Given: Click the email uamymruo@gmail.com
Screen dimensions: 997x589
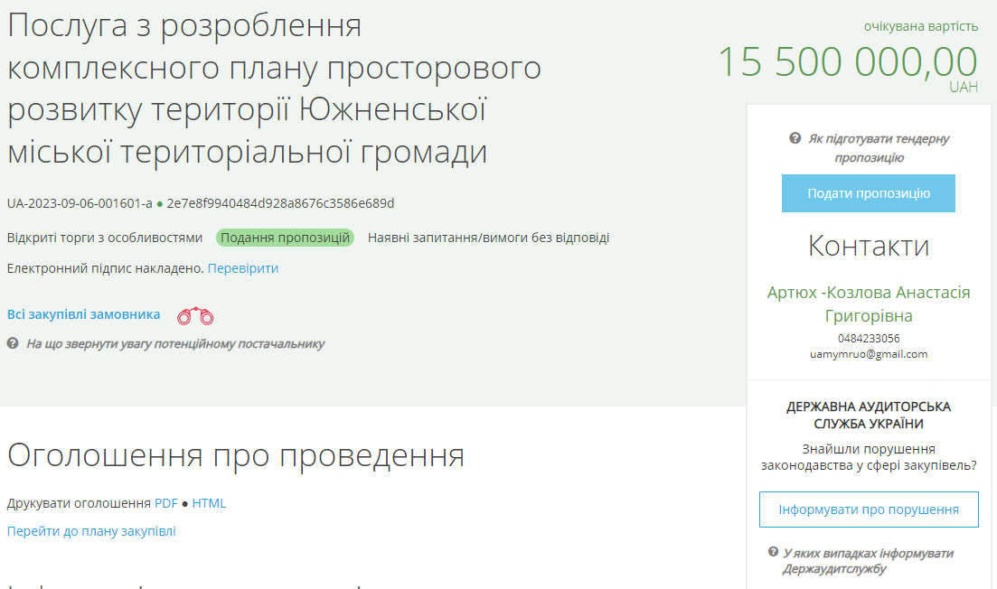Looking at the screenshot, I should 869,353.
